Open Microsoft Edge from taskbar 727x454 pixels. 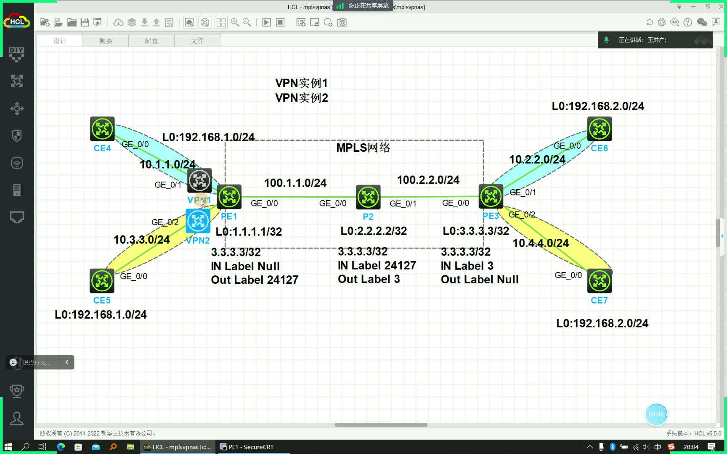pos(61,447)
